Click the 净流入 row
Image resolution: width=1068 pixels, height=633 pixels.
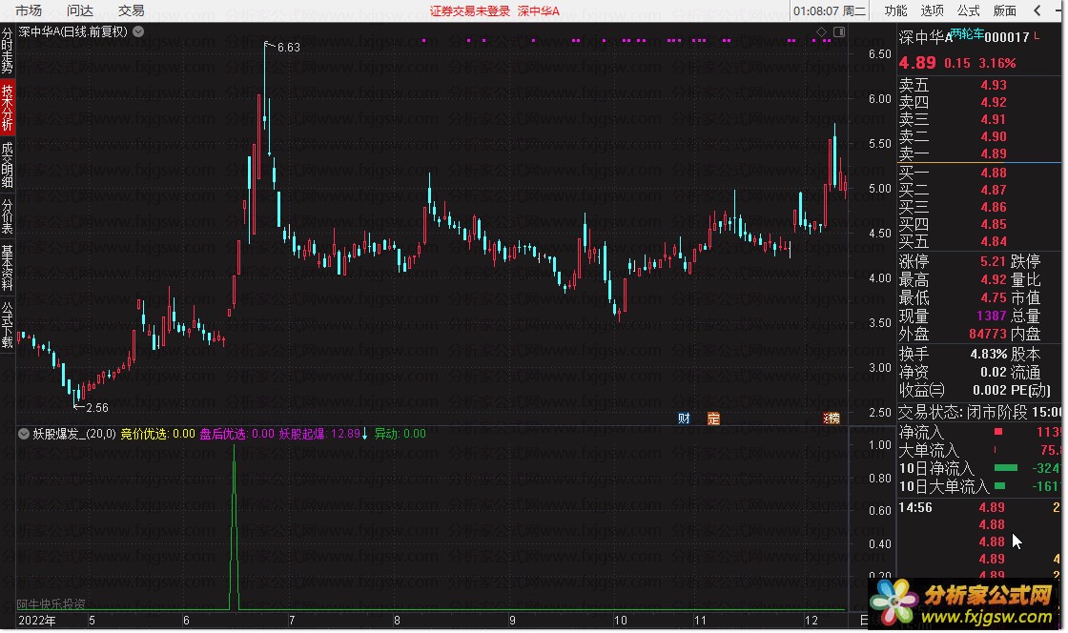click(979, 432)
